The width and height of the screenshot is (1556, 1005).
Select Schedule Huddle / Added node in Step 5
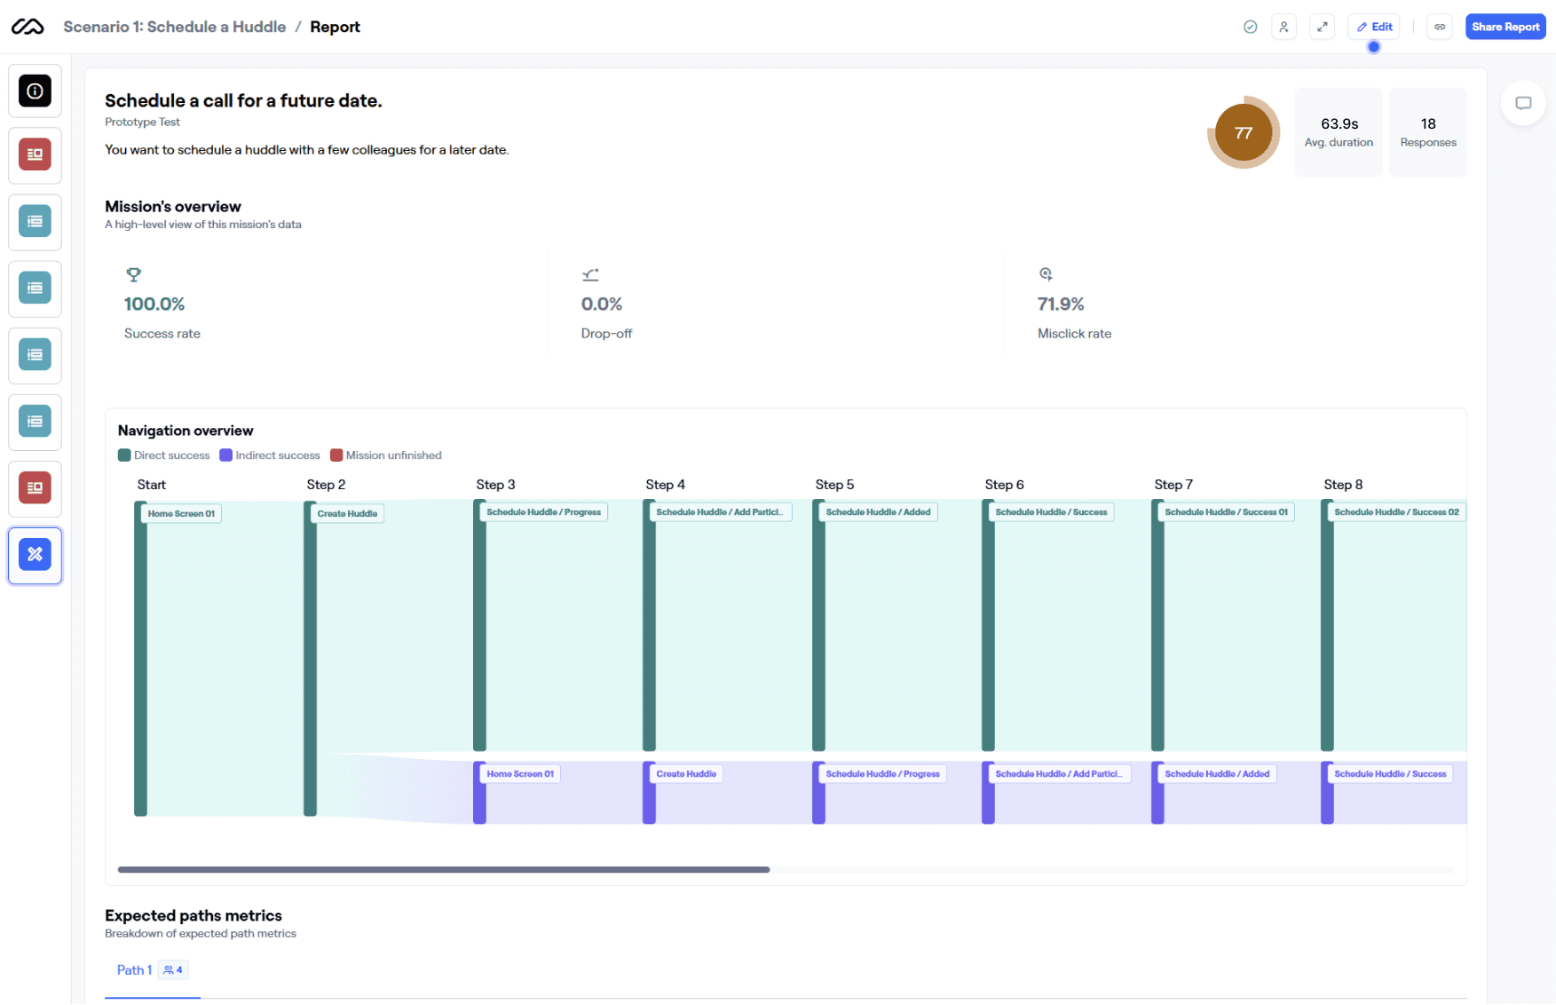coord(878,512)
